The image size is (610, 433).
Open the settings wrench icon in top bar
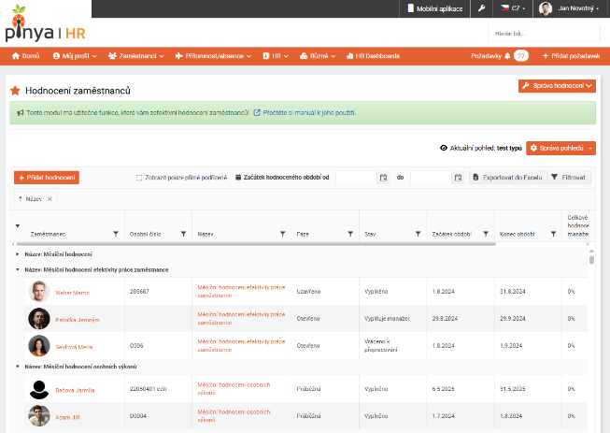[482, 8]
